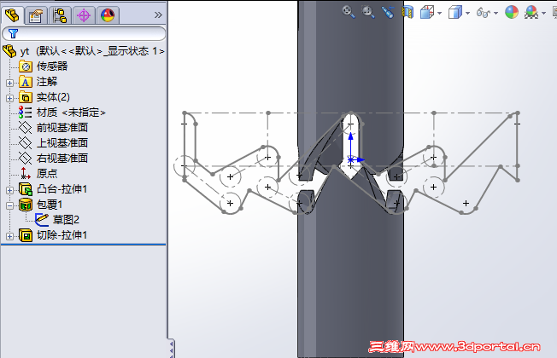Select the 包覆1 wrap feature
The image size is (557, 358).
click(x=41, y=205)
